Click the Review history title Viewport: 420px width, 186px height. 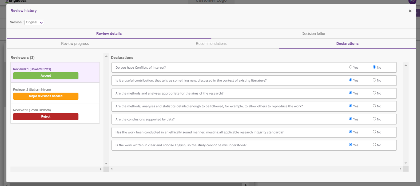click(x=24, y=11)
